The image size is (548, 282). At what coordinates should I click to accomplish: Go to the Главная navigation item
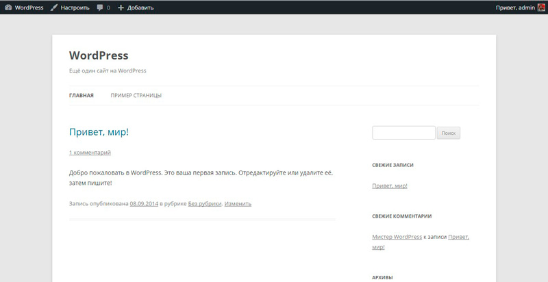tap(82, 95)
